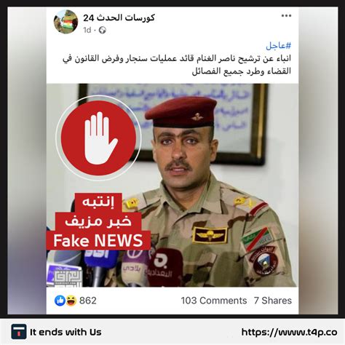Screen dimensions: 345x345
Task: Click the globe public visibility icon
Action: pos(103,30)
